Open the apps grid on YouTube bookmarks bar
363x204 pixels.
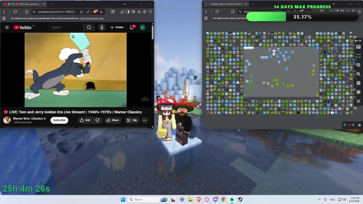pyautogui.click(x=4, y=18)
